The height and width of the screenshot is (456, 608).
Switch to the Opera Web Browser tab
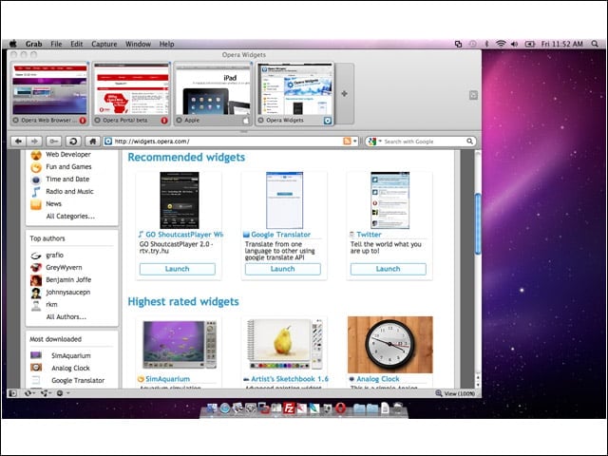tap(49, 94)
